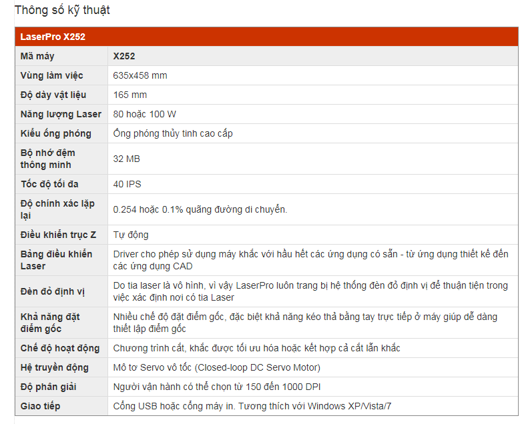
Task: Click the 'LaserPro X252' table header
Action: tap(266, 37)
